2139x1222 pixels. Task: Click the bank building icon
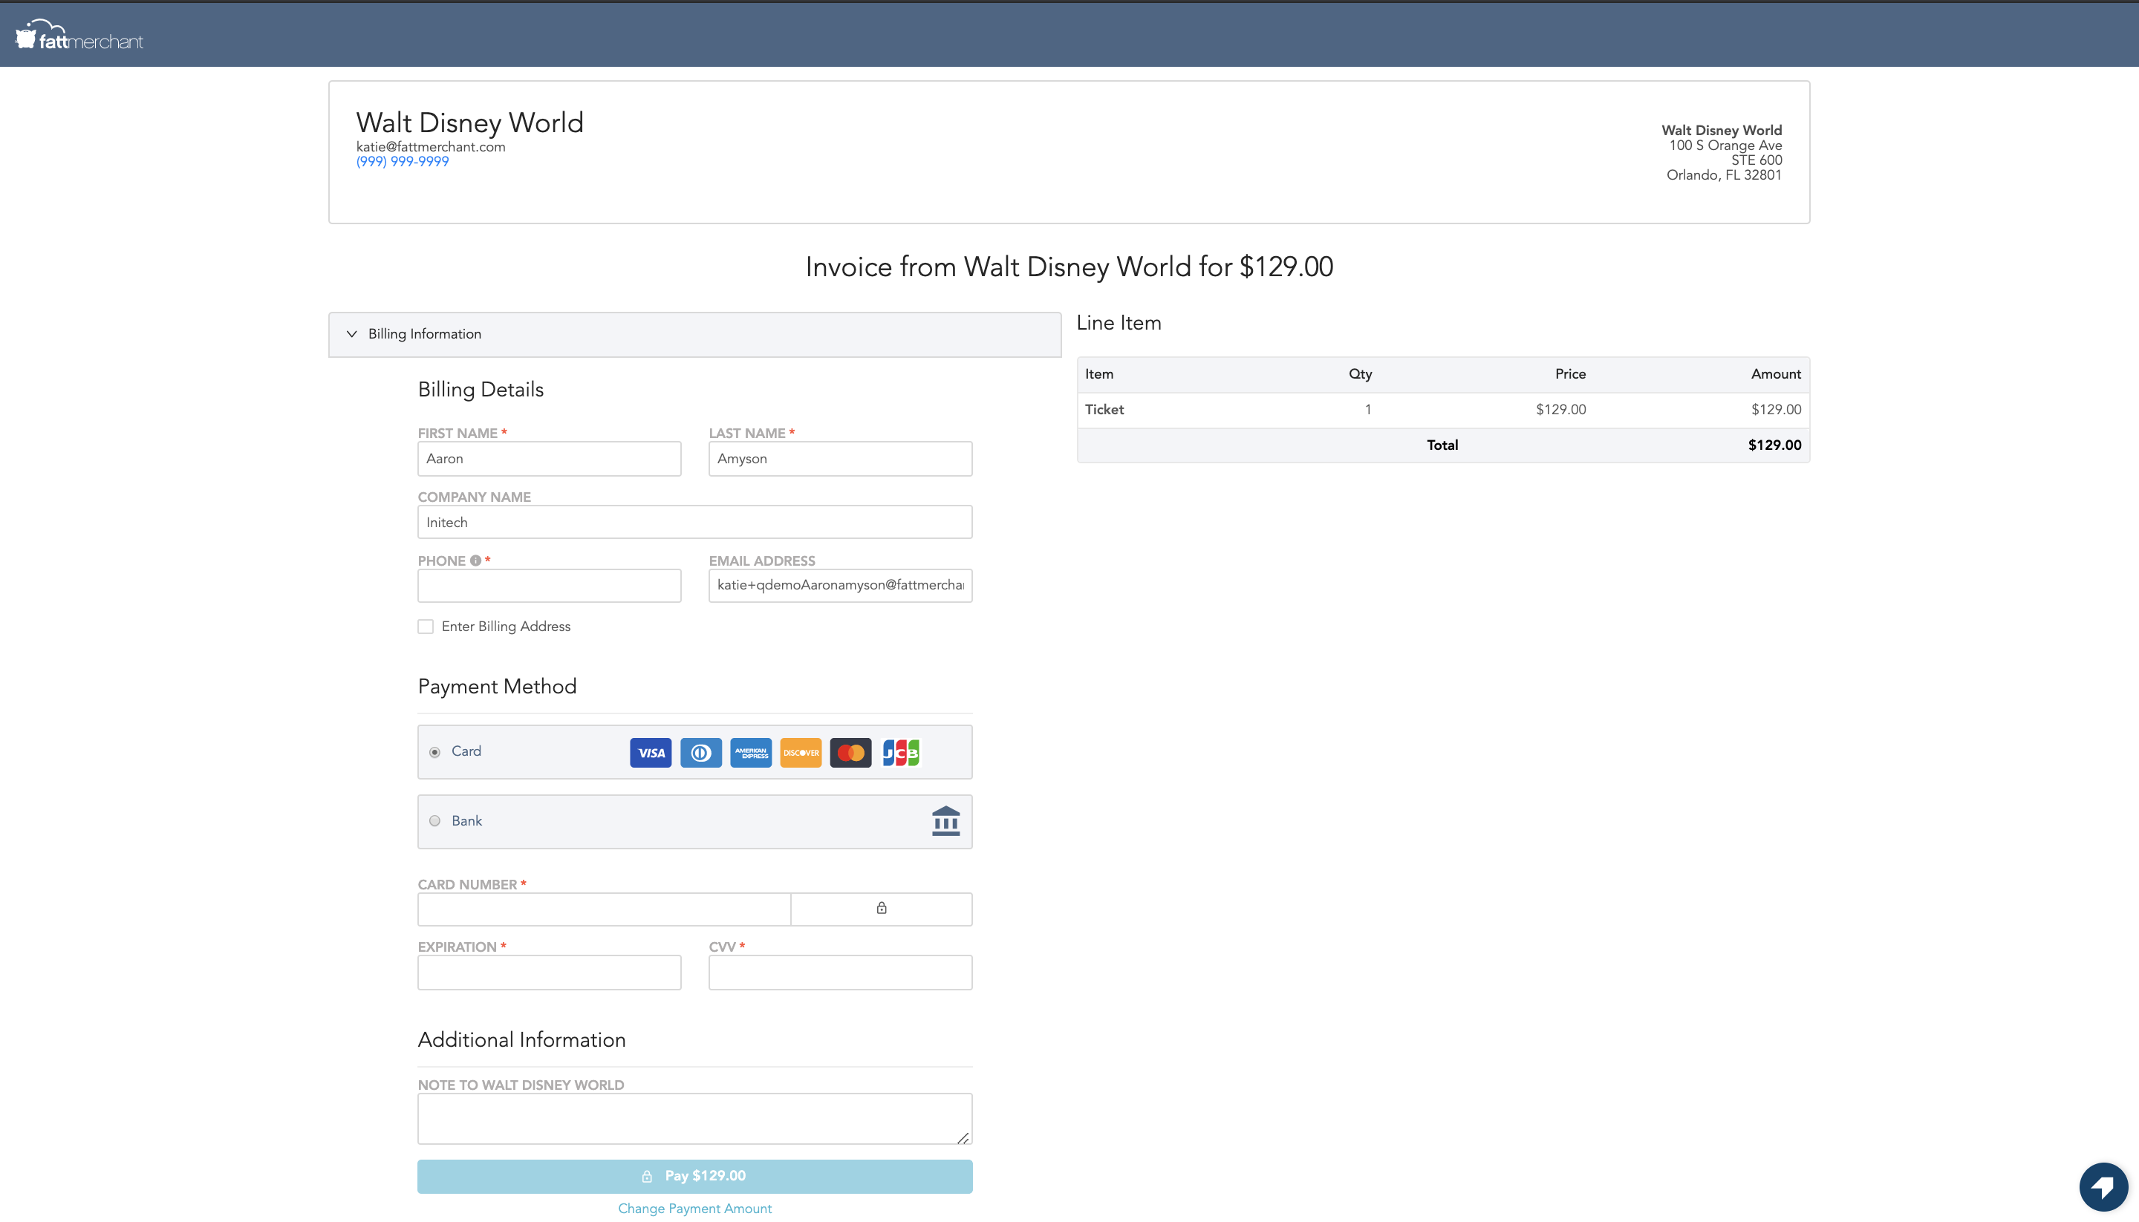click(945, 821)
